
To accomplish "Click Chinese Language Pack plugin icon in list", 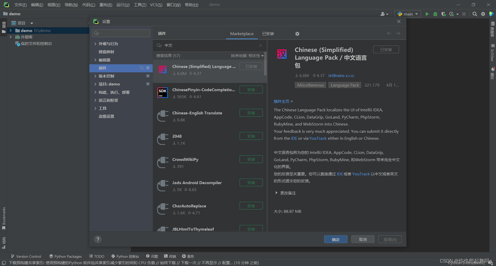I will (x=163, y=69).
